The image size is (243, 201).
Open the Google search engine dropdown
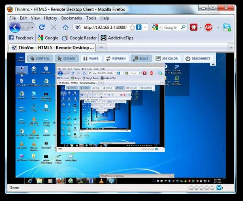tap(160, 28)
